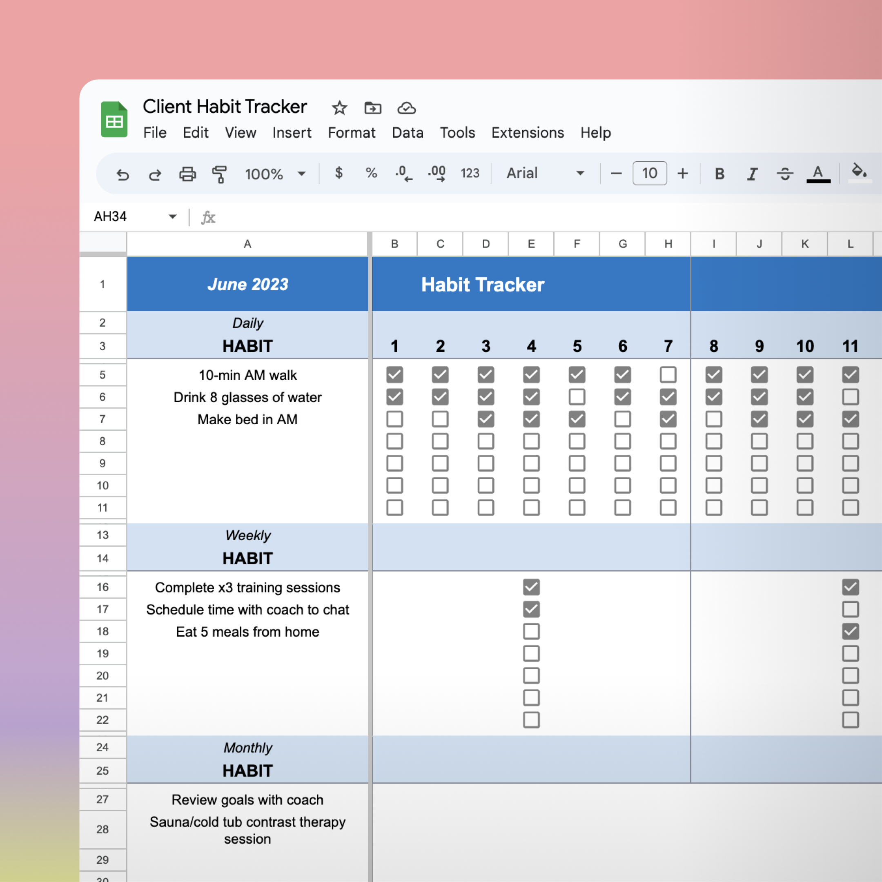This screenshot has width=882, height=882.
Task: Click the move to folder icon
Action: click(372, 108)
